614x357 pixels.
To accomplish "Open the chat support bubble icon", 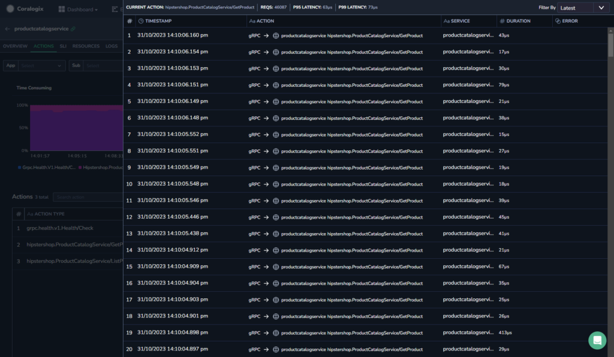I will pos(597,340).
